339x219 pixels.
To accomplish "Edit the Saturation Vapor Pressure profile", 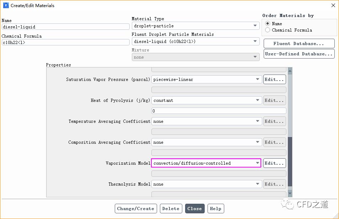I will tap(274, 80).
